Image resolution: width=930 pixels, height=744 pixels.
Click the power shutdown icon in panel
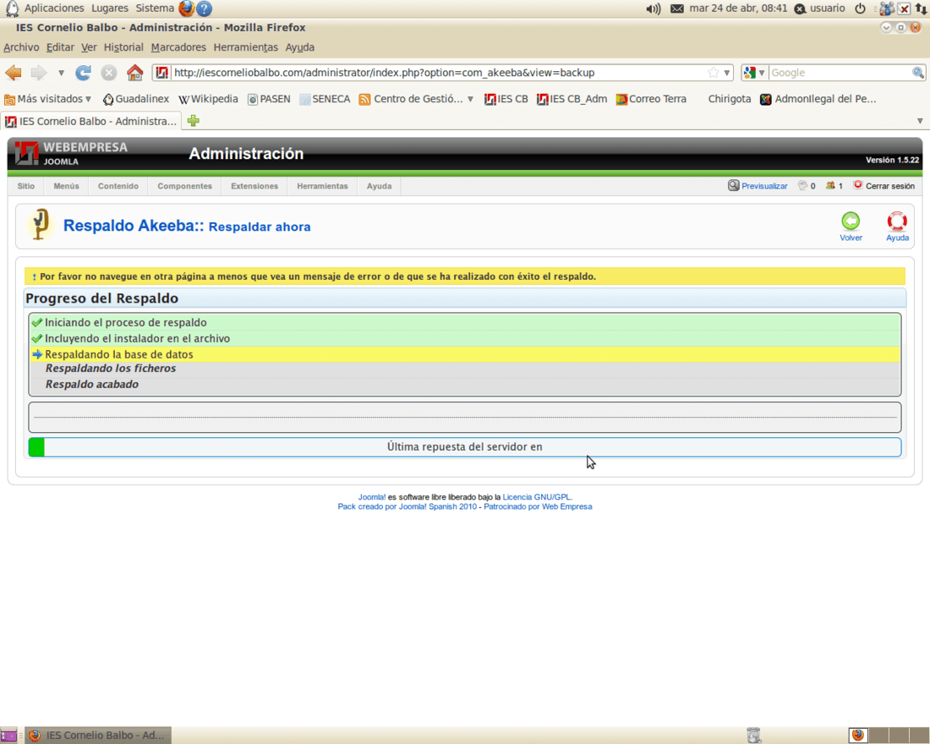point(860,9)
